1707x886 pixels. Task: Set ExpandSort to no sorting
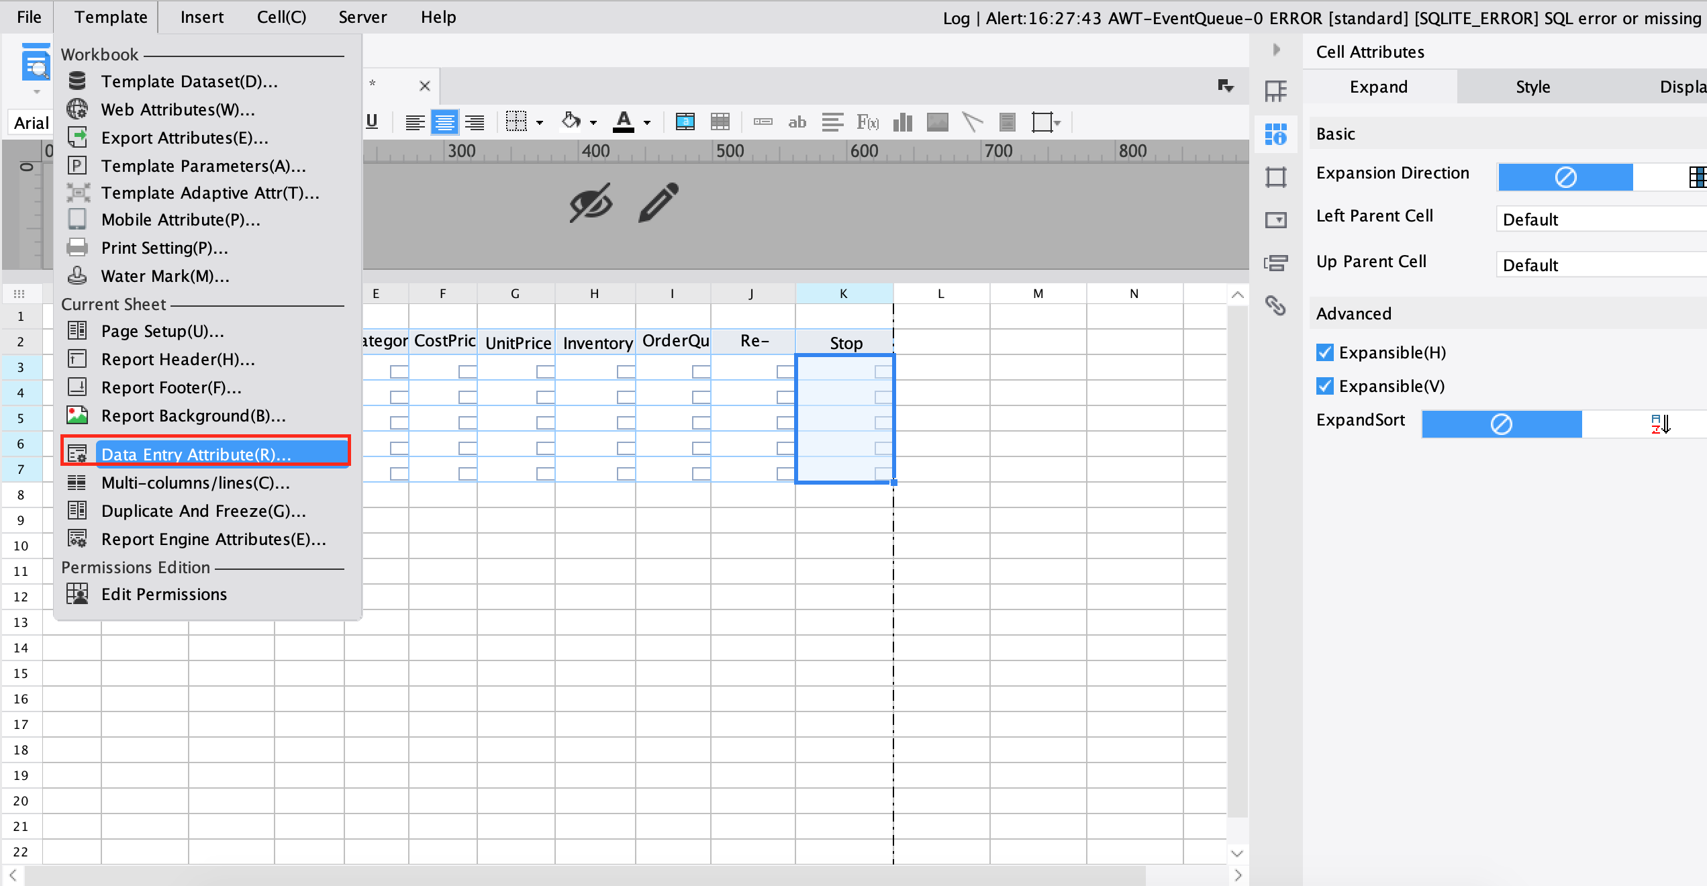tap(1502, 424)
